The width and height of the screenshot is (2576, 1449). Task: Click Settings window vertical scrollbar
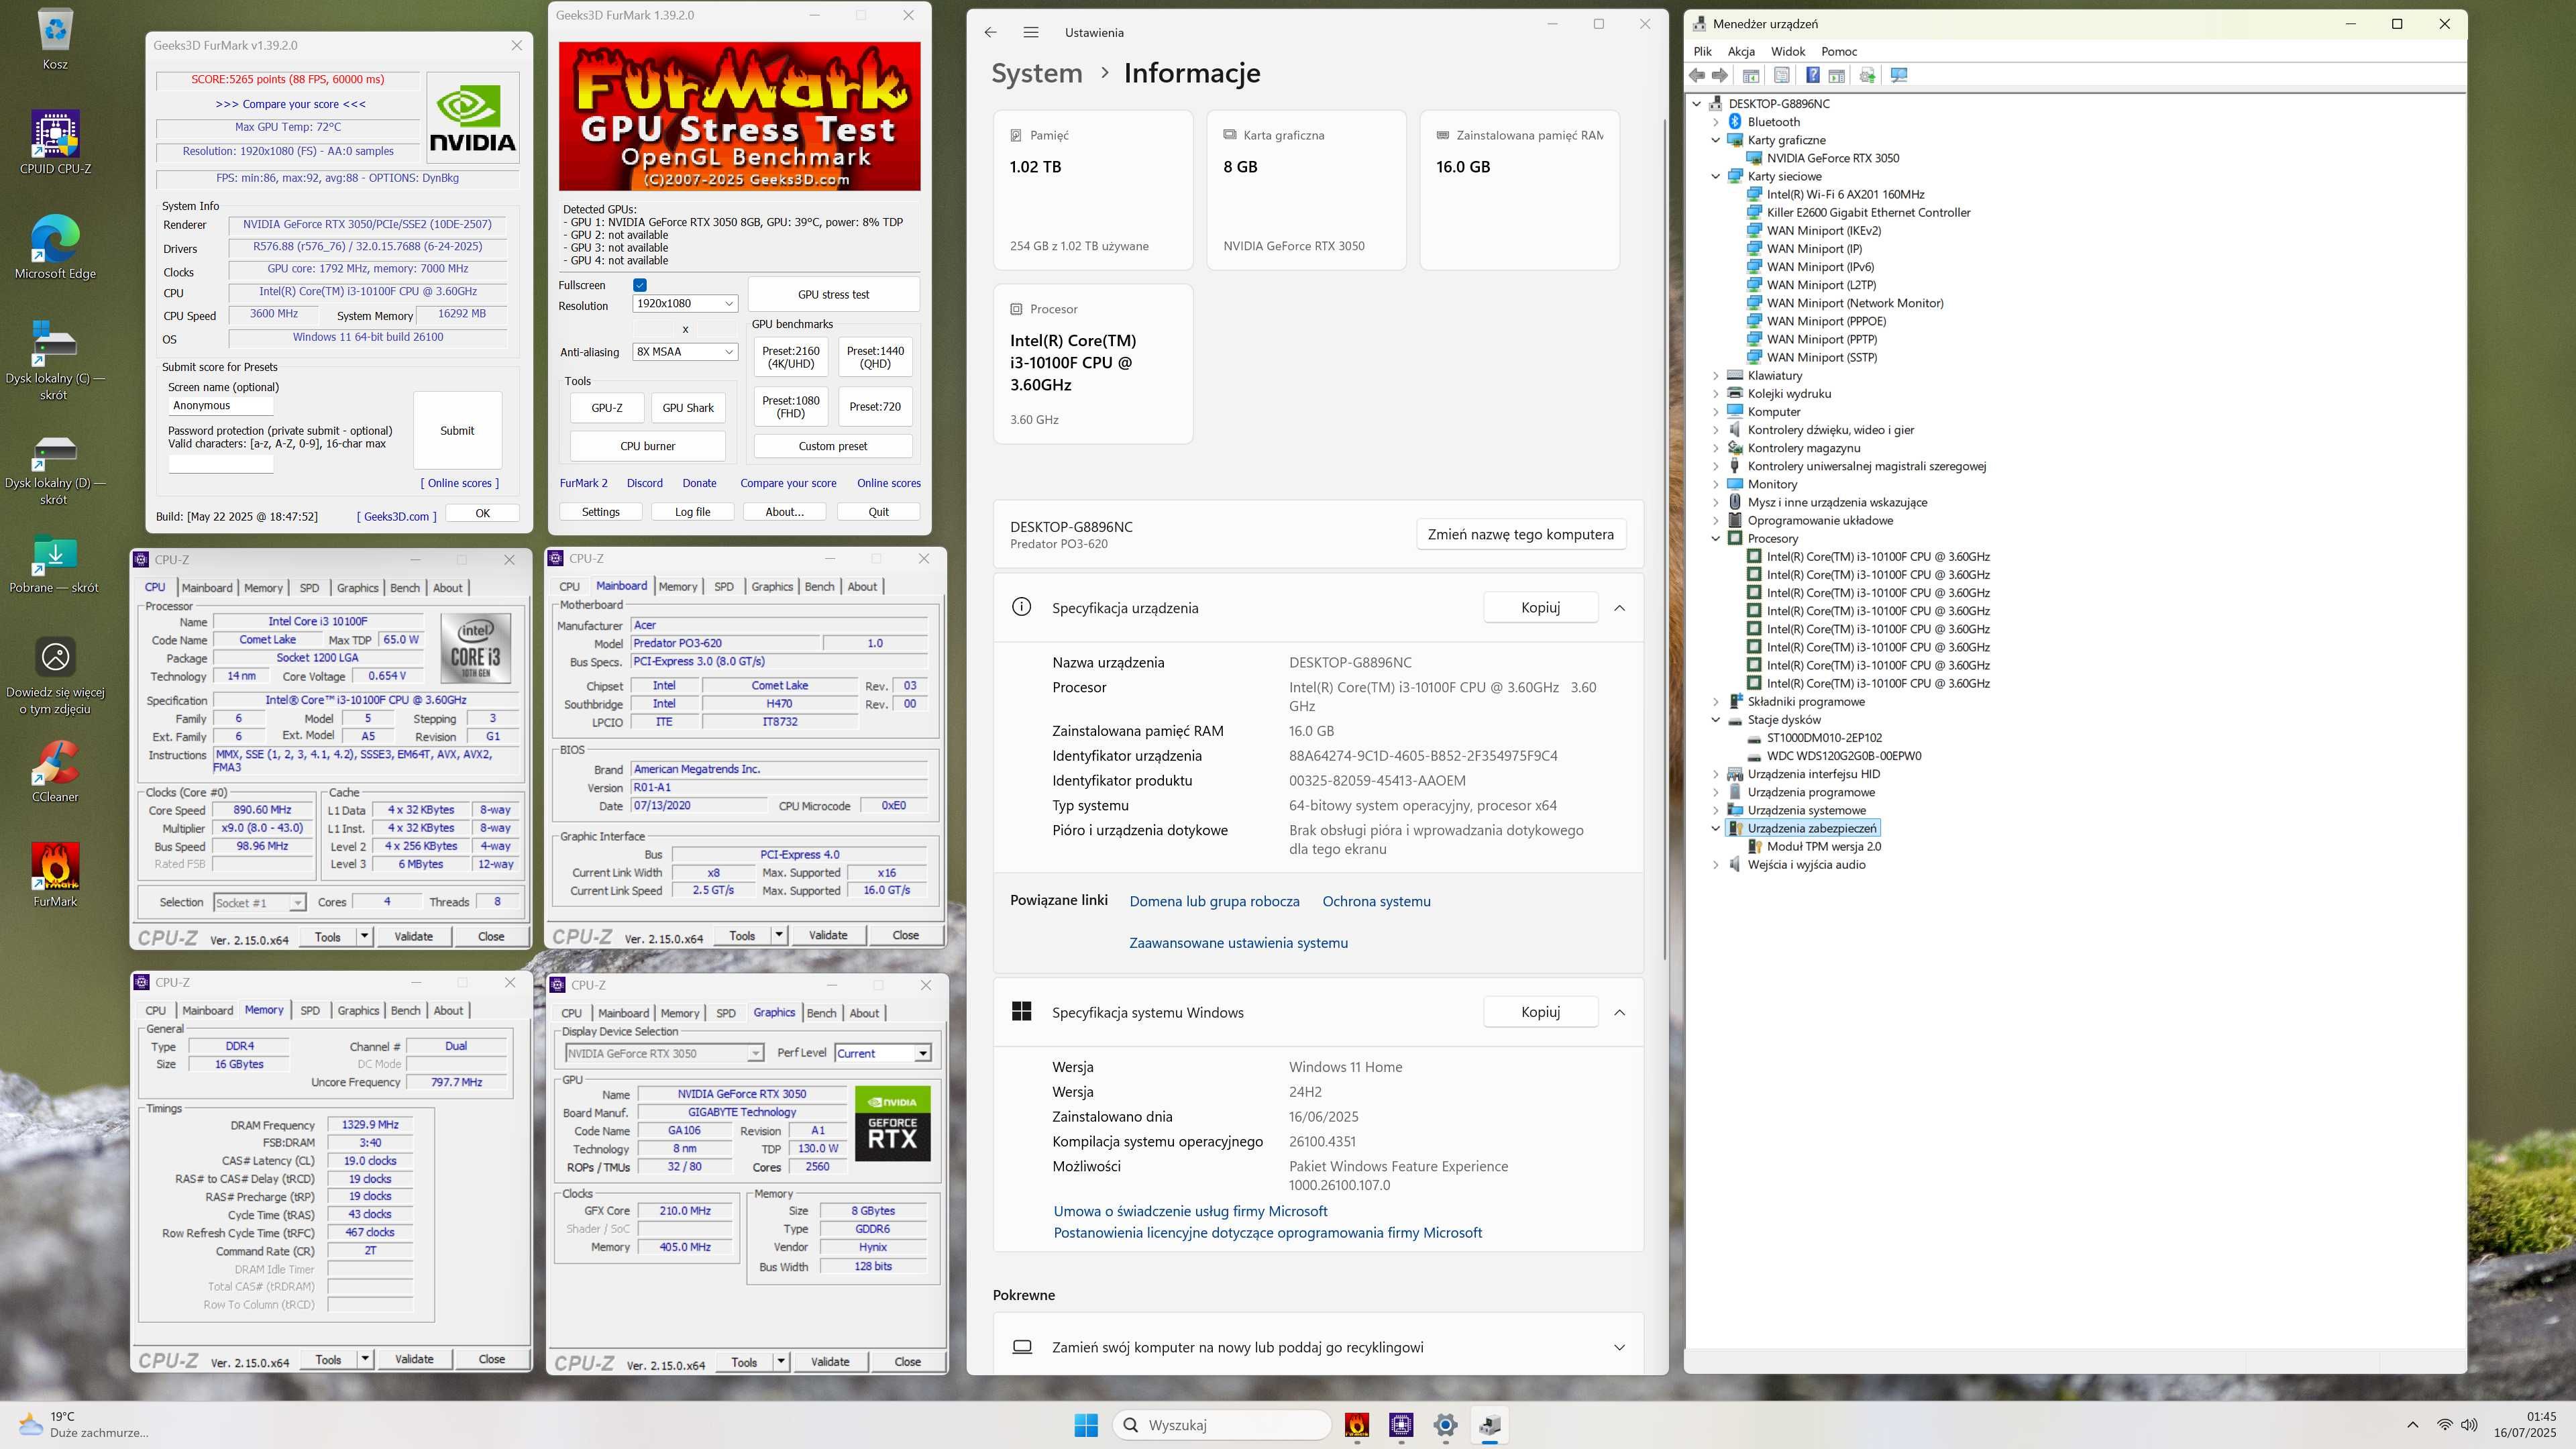[x=1664, y=540]
